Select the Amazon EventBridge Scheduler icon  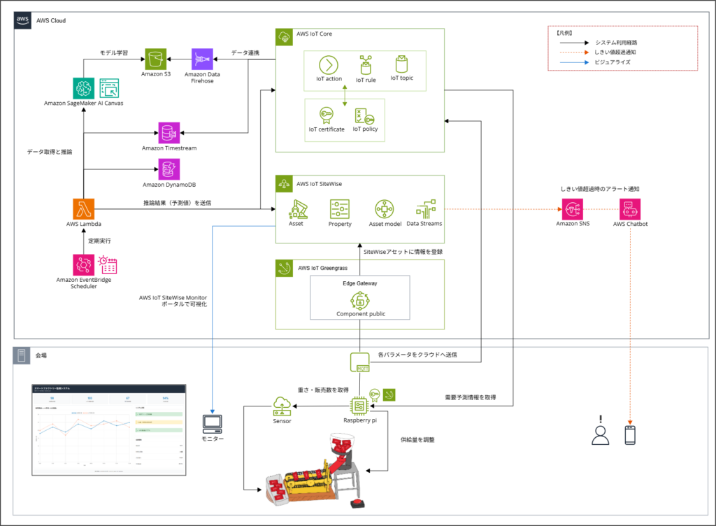pos(84,265)
